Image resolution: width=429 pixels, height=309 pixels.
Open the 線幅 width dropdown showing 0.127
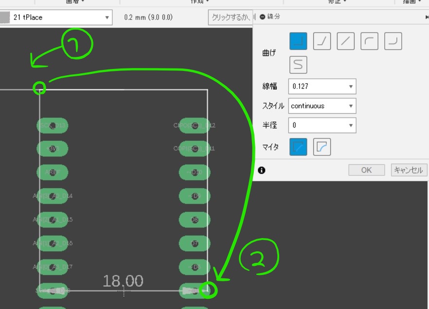(322, 86)
